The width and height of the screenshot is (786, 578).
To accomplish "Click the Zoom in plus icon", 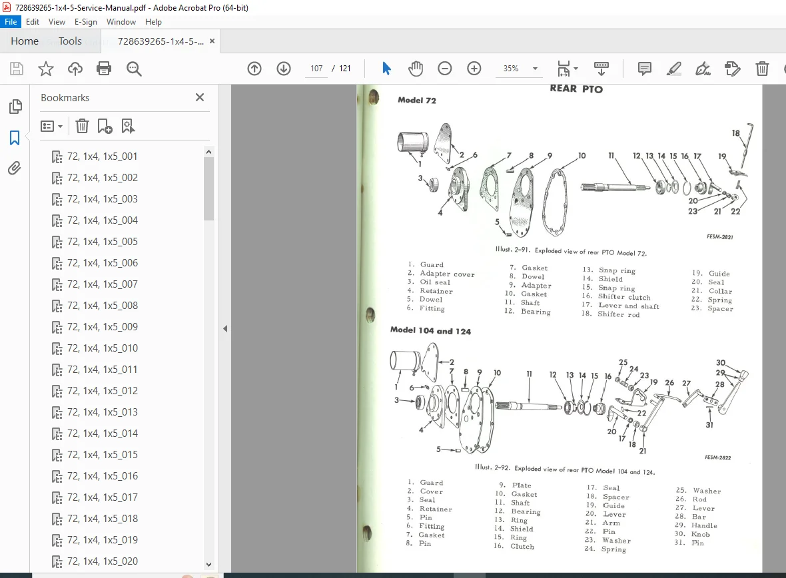I will pos(474,69).
